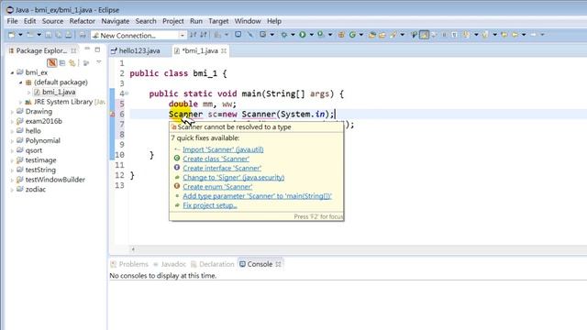Screen dimensions: 587x330
Task: Open the Run menu
Action: tap(196, 21)
